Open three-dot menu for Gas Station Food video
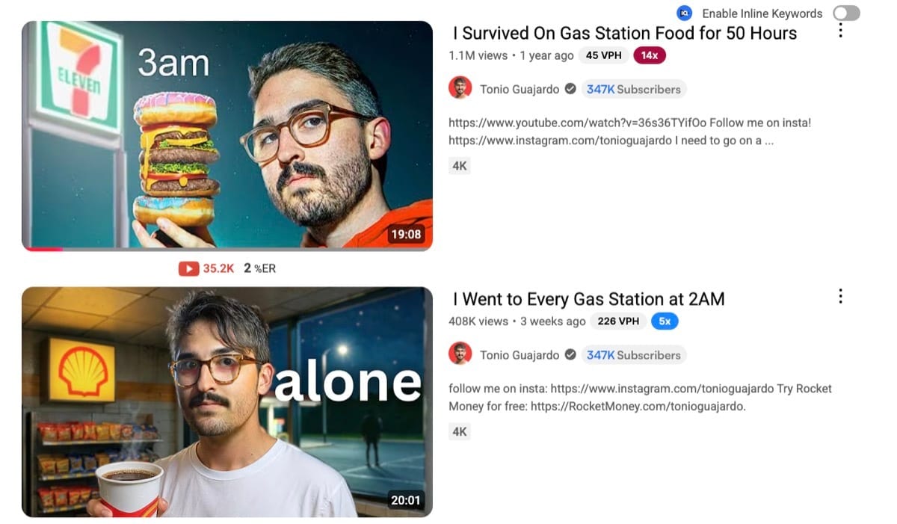The width and height of the screenshot is (897, 524). [840, 31]
